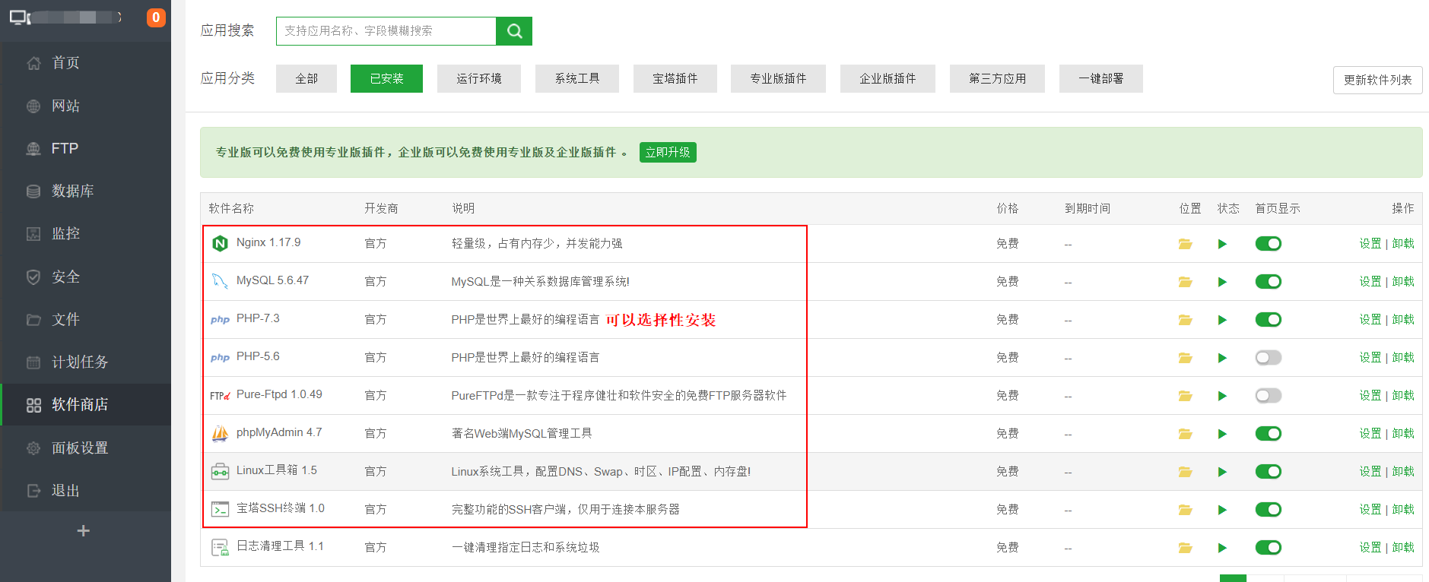Image resolution: width=1429 pixels, height=582 pixels.
Task: Disable homepage display for phpMyAdmin 4.7
Action: pyautogui.click(x=1269, y=434)
